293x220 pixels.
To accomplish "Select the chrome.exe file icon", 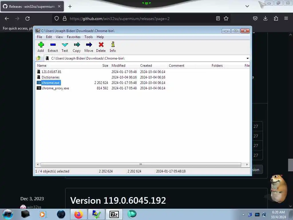I will [39, 83].
